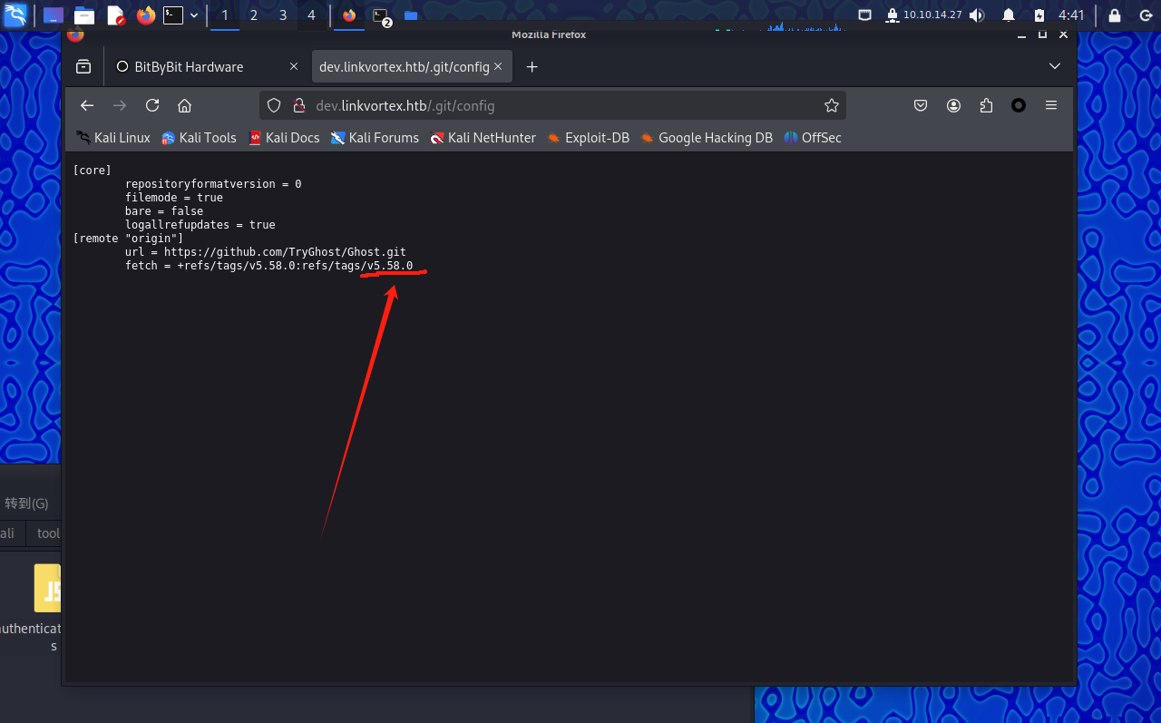
Task: Select the terminal taskbar window button
Action: 382,15
